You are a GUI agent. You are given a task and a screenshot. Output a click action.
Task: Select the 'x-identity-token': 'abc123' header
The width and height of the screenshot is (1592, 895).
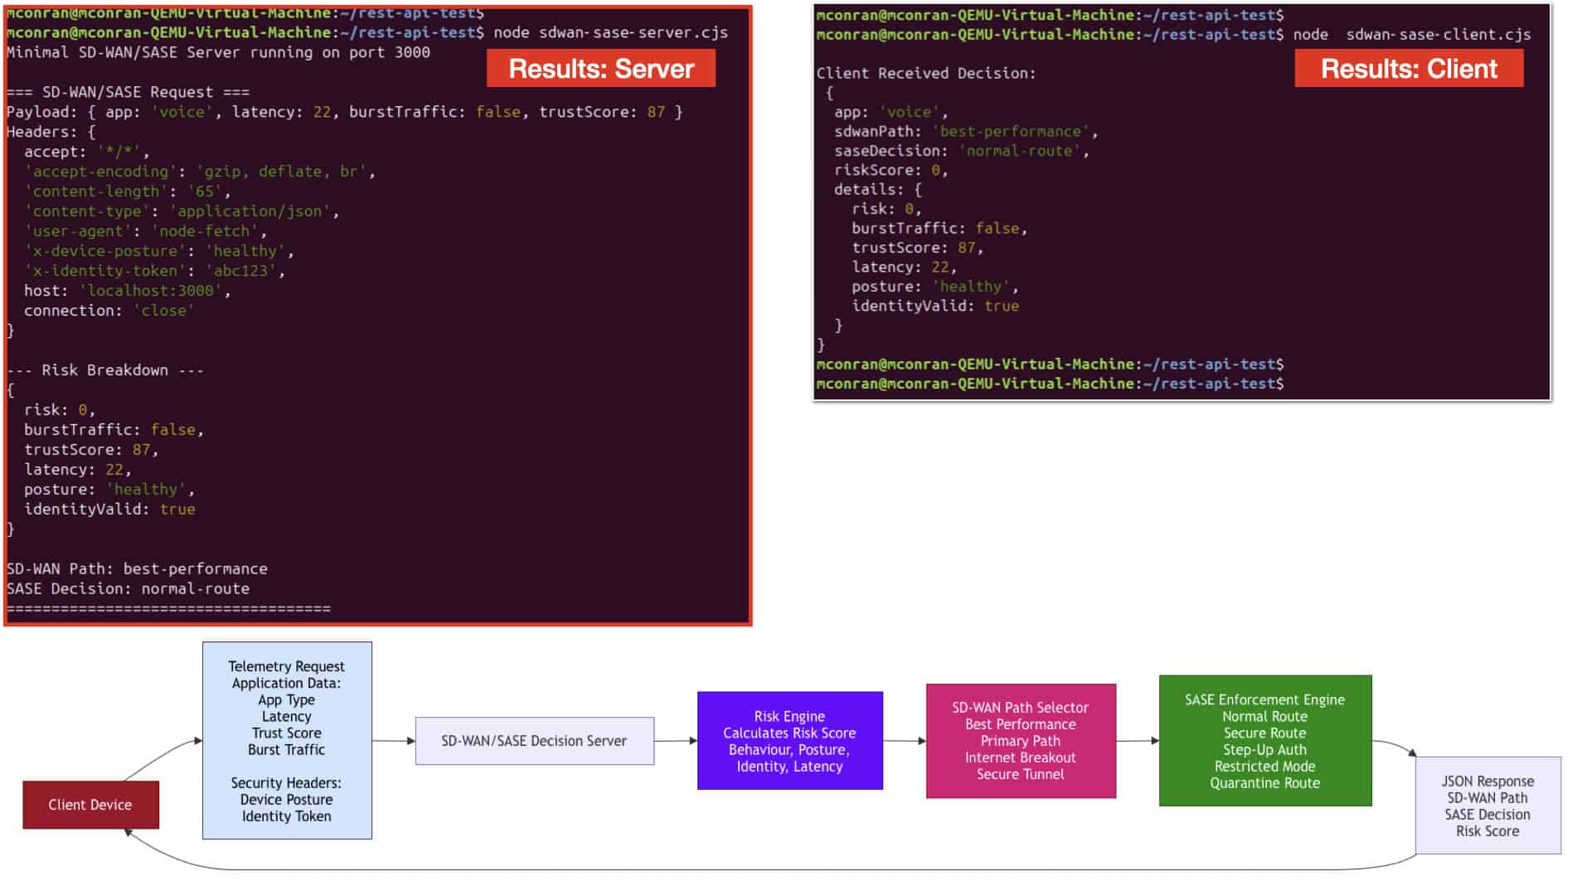[x=154, y=271]
